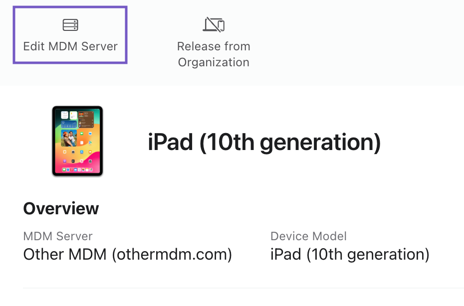
Task: Click the widgets at the top of the iPad screen image
Action: point(77,119)
